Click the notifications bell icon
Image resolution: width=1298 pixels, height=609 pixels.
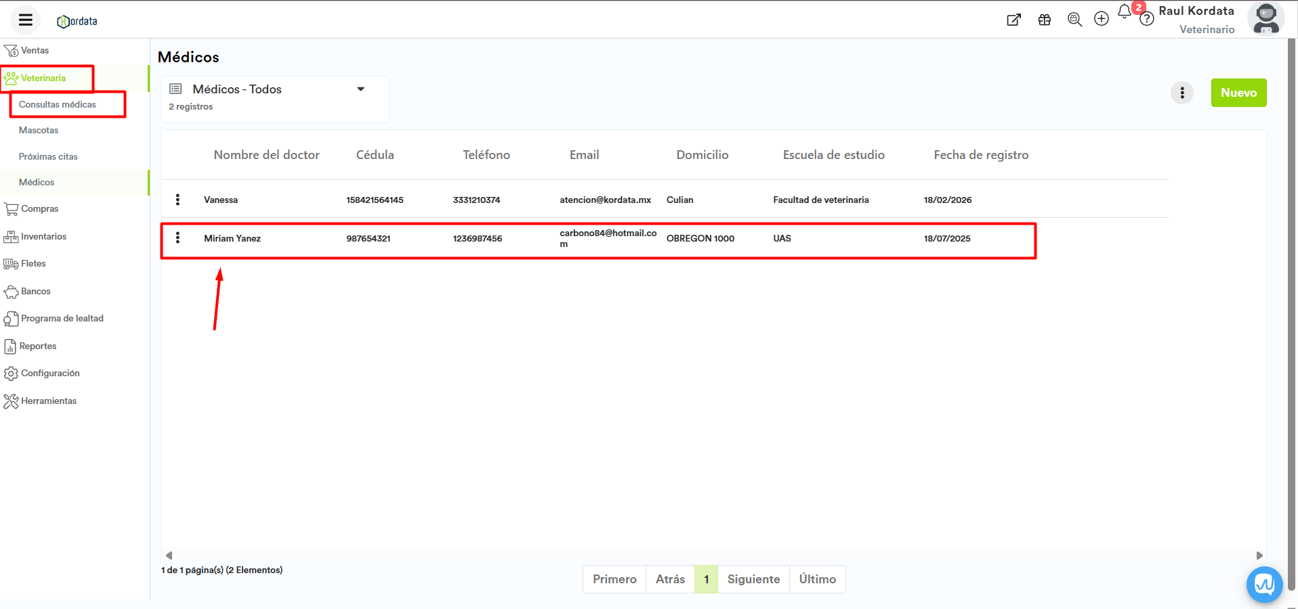[x=1125, y=12]
